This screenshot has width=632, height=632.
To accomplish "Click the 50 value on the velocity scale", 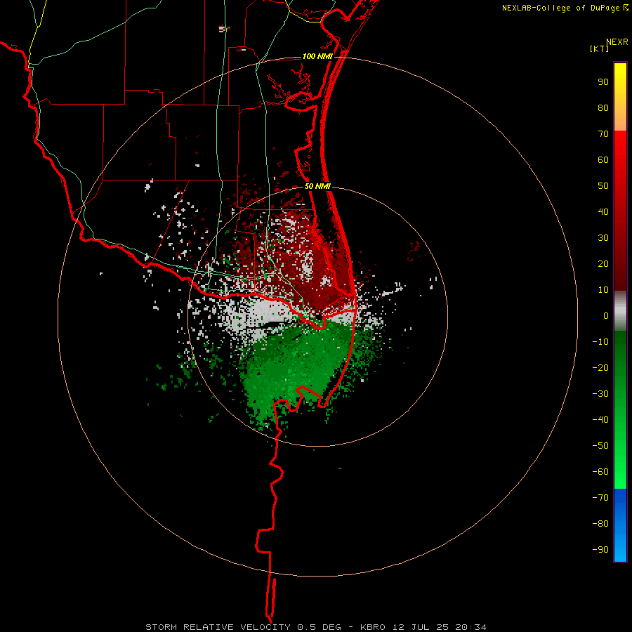I will click(603, 186).
